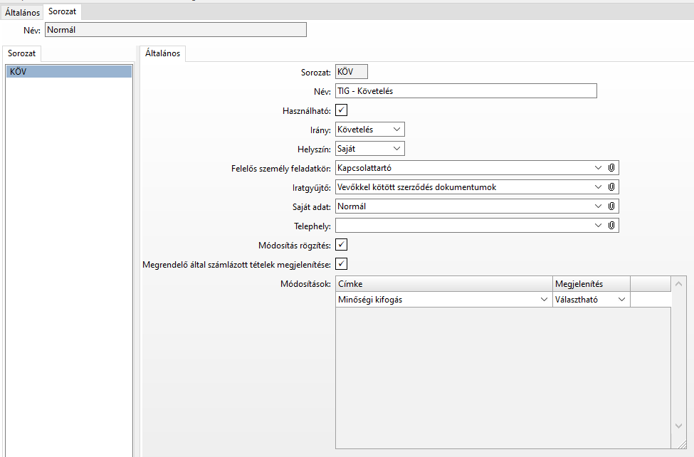Disable Megrendelő által számlázott tételek megjelenítése

342,264
